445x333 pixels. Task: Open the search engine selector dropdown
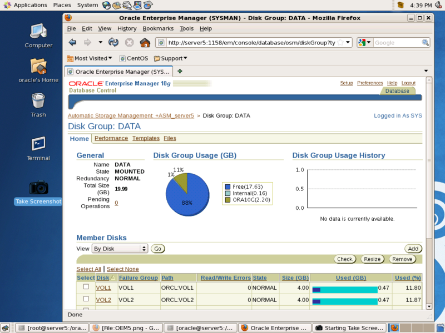click(365, 43)
